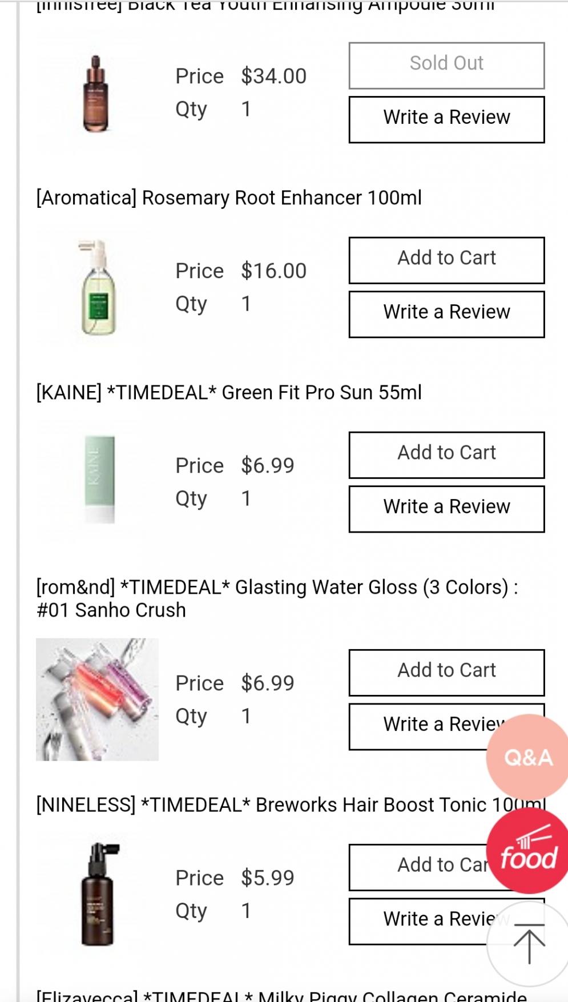
Task: Open the KAINE Green Fit Pro Sun title
Action: coord(229,392)
